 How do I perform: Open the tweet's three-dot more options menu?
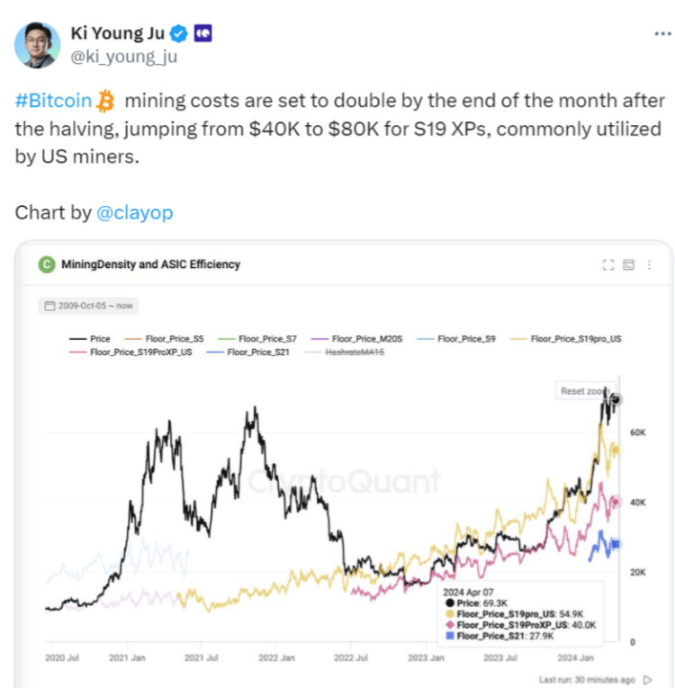click(662, 34)
